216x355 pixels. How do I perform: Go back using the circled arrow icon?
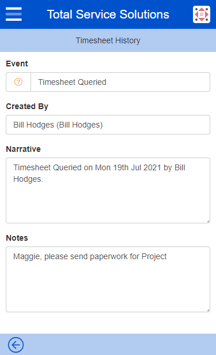(x=16, y=345)
